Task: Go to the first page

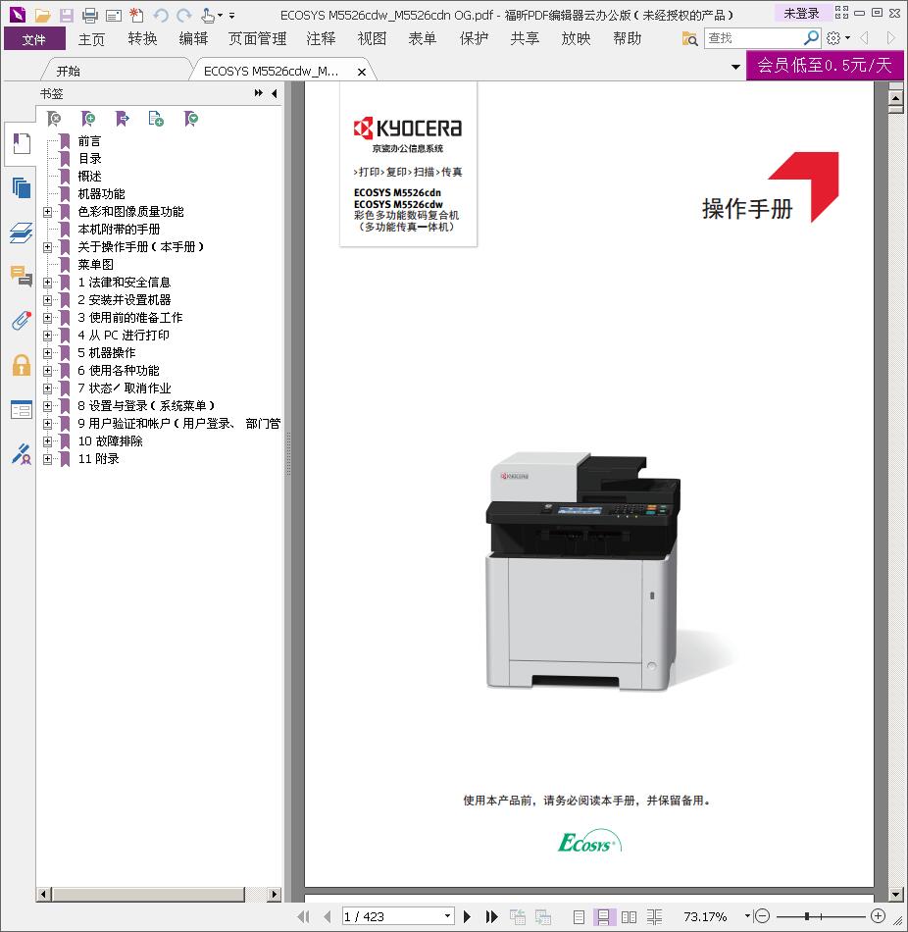Action: [x=303, y=916]
